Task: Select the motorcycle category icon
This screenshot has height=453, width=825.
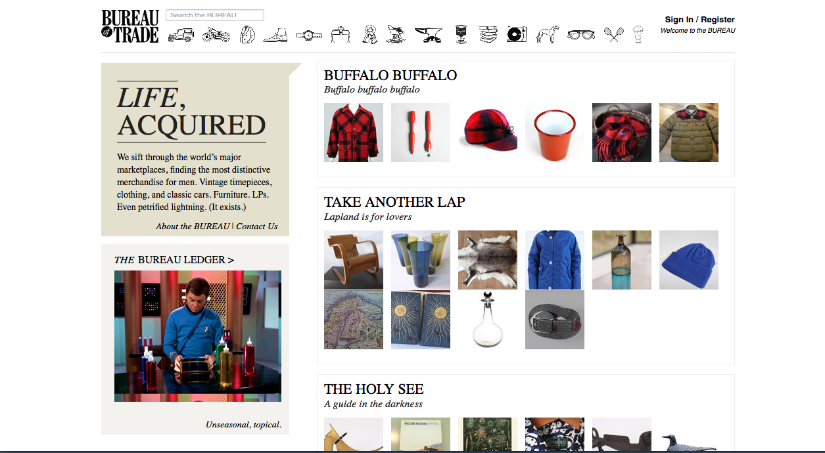Action: 216,35
